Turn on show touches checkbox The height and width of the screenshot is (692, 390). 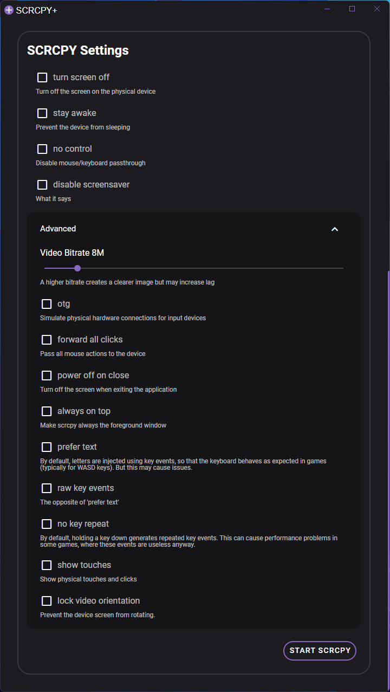pyautogui.click(x=47, y=565)
